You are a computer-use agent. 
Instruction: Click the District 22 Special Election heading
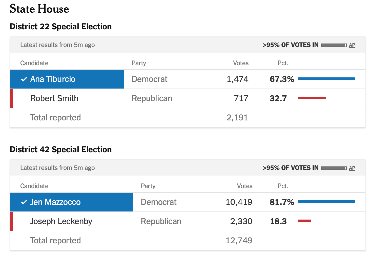pyautogui.click(x=61, y=27)
